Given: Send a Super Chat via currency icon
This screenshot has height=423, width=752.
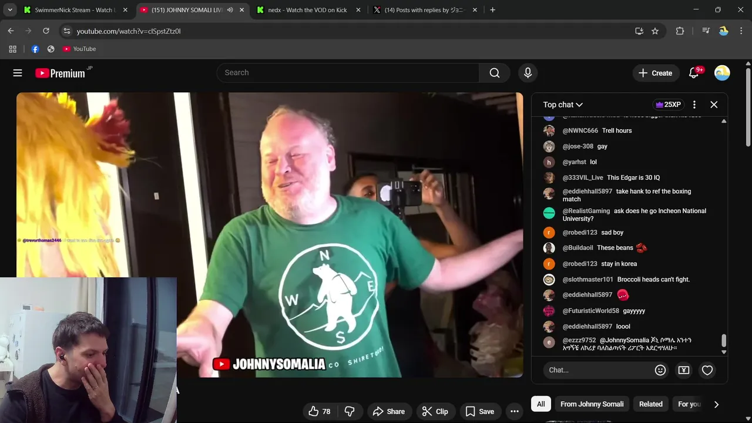Looking at the screenshot, I should [684, 370].
